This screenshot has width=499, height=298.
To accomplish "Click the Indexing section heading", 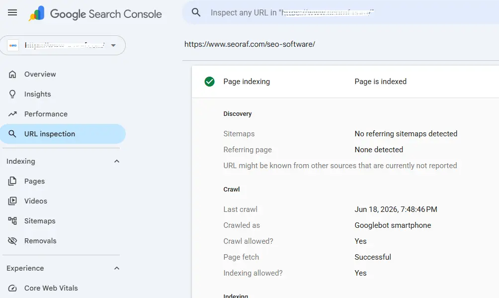I will [21, 161].
